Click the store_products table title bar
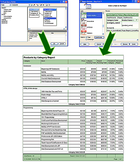Viewport: 140px width, 165px height. (50, 10)
